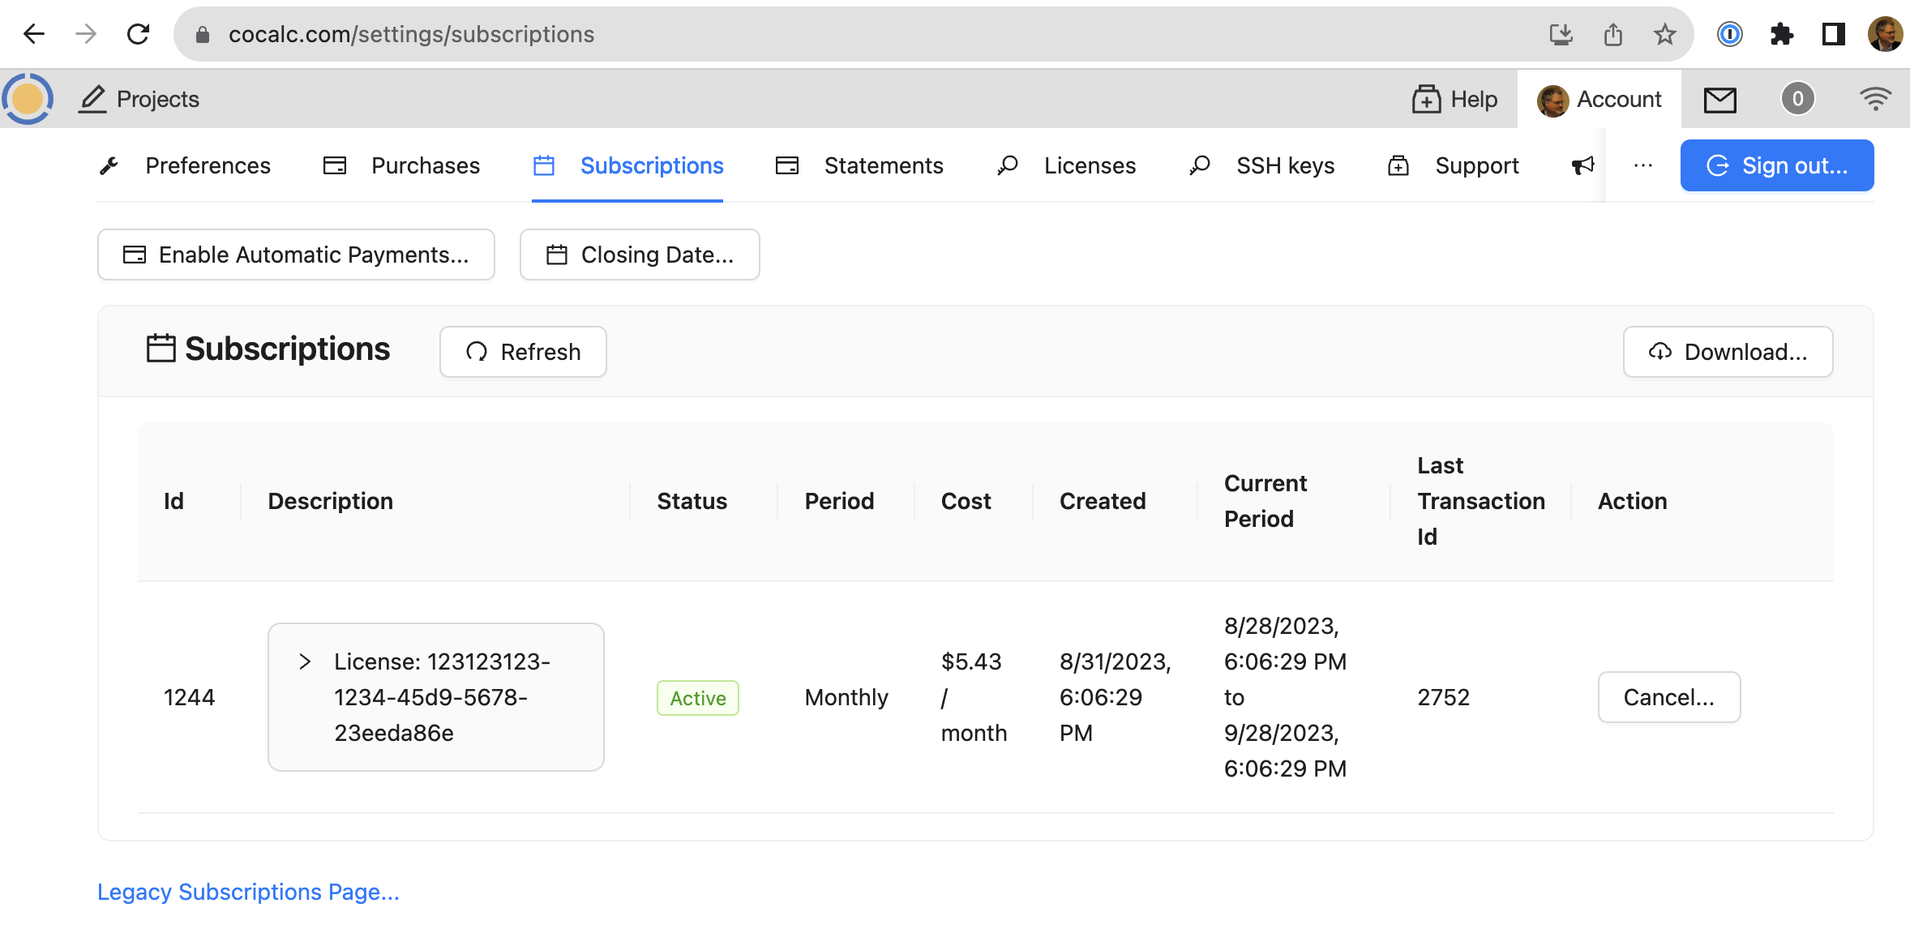Cancel subscription 1244
1910x929 pixels.
coord(1668,697)
